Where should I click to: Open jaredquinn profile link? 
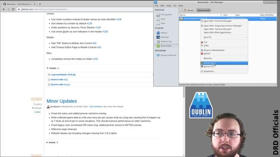55,106
